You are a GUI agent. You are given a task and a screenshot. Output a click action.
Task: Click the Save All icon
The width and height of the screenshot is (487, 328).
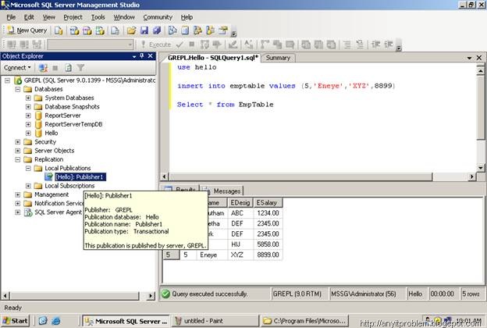coord(157,30)
